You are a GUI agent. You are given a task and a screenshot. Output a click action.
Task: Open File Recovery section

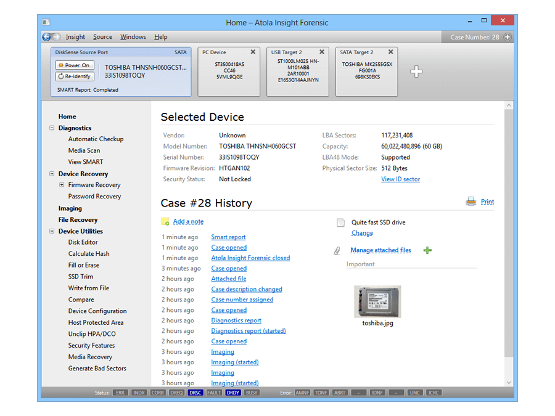pos(78,219)
